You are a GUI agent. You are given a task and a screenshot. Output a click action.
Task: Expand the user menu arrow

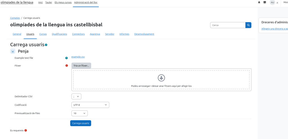tap(277, 3)
